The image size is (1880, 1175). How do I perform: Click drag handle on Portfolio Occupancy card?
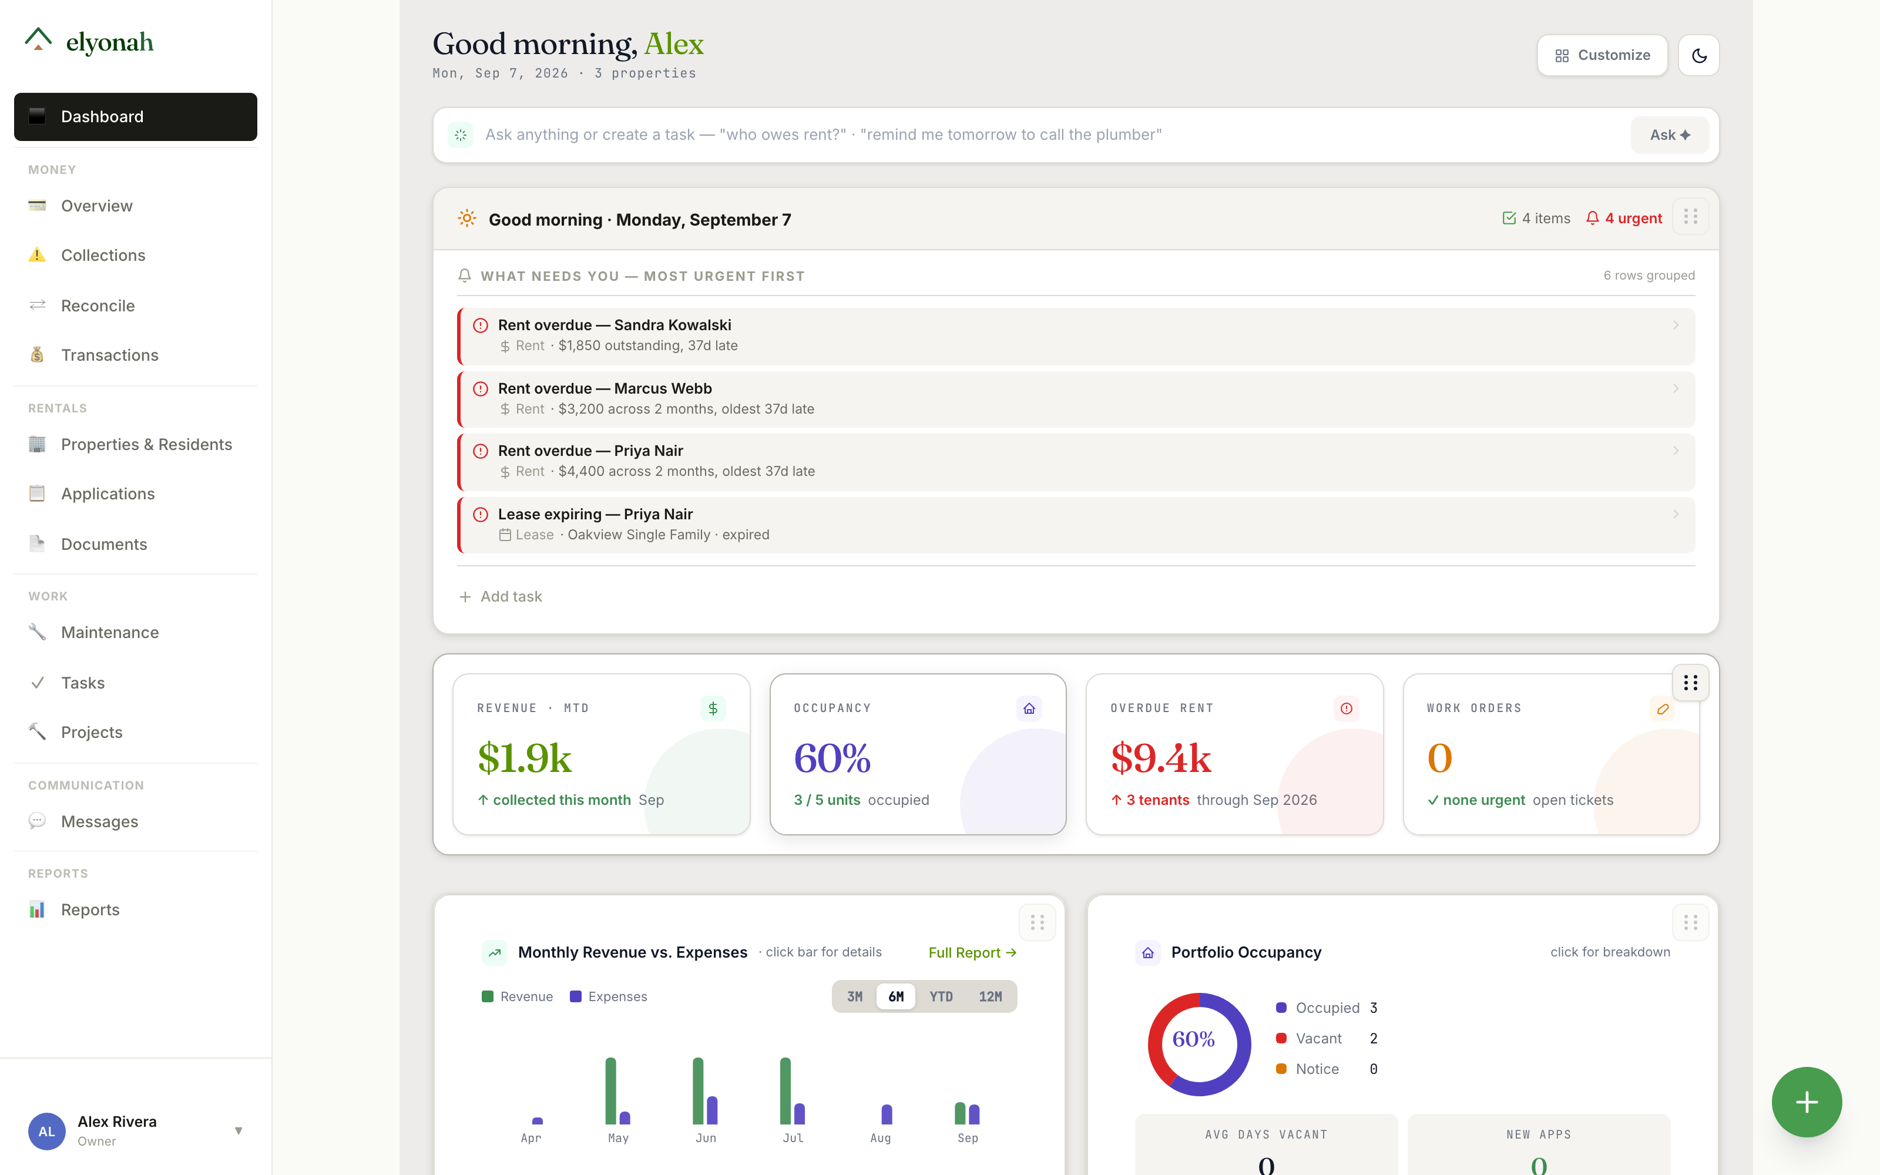[x=1690, y=922]
